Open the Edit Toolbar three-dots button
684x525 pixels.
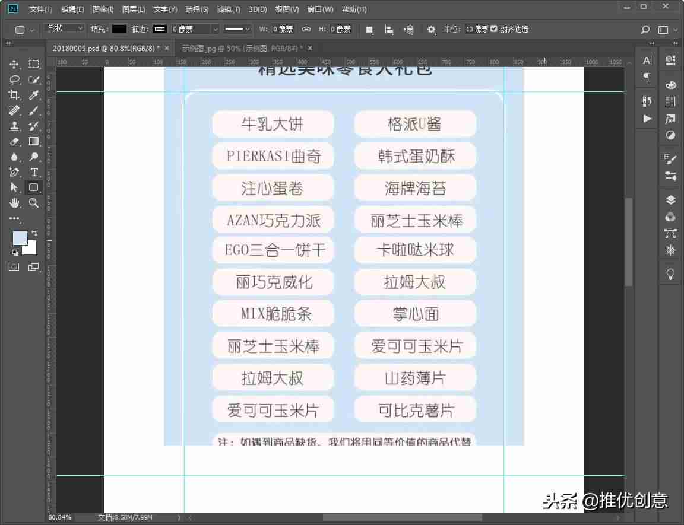click(14, 218)
